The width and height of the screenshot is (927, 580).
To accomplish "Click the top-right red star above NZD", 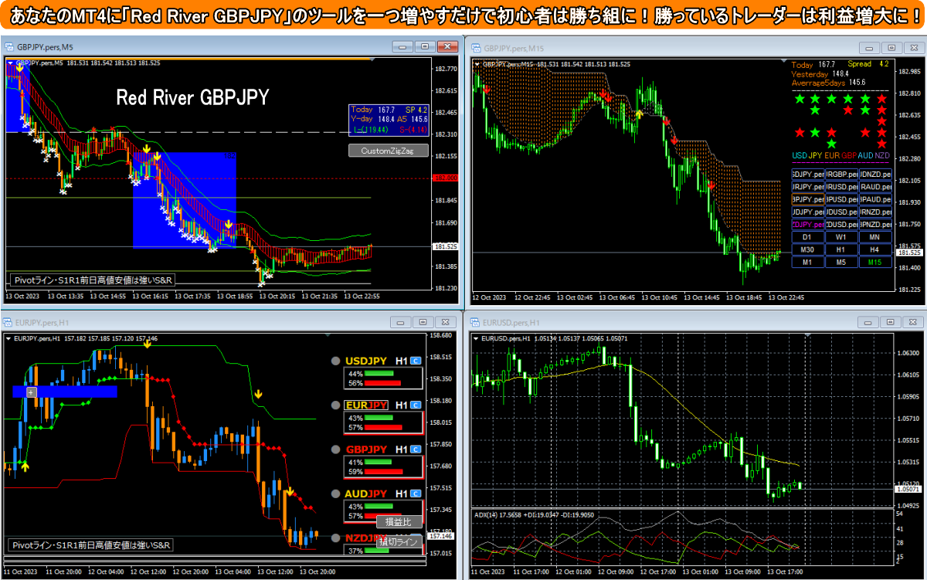I will click(881, 99).
